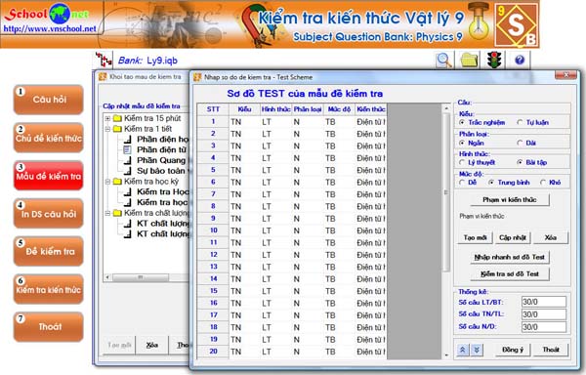This screenshot has height=375, width=586.
Task: Collapse the Kiểm tra chất lượng tree node
Action: coord(107,213)
